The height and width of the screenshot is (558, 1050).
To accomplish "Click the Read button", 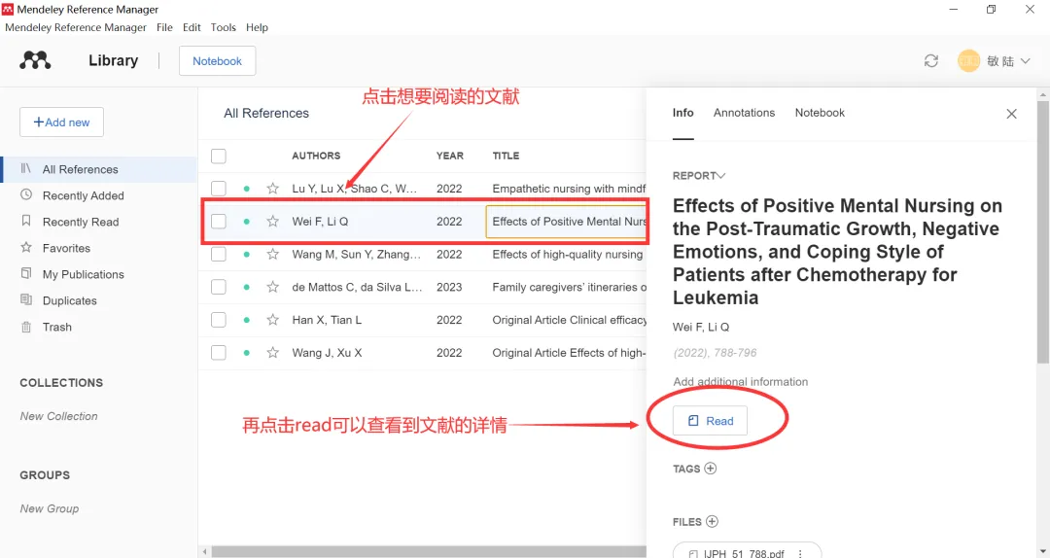I will [x=710, y=421].
